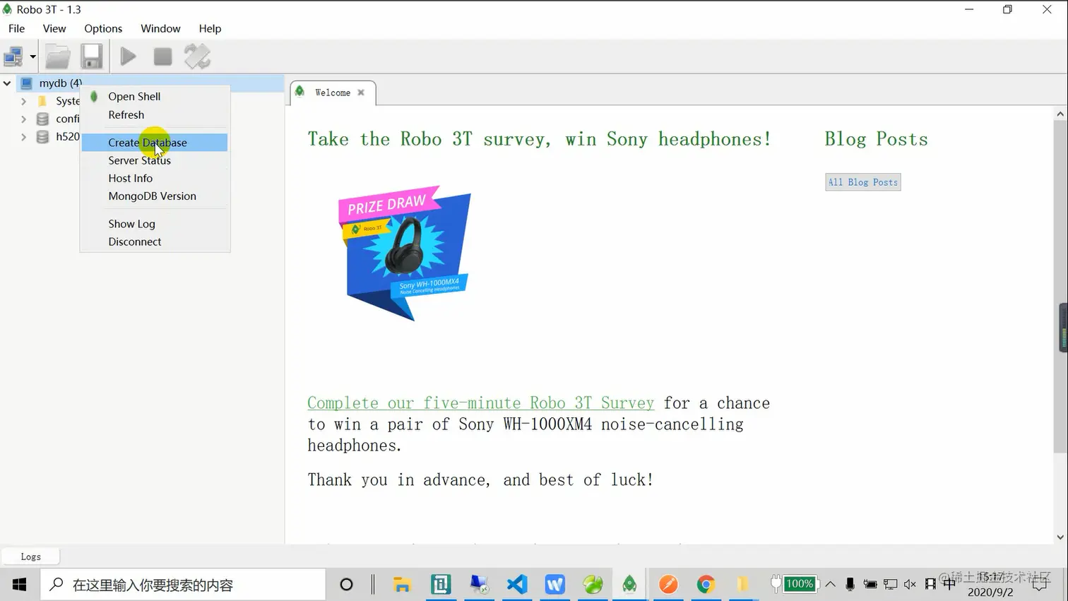Click the muted volume speaker icon
The image size is (1068, 601).
(910, 584)
